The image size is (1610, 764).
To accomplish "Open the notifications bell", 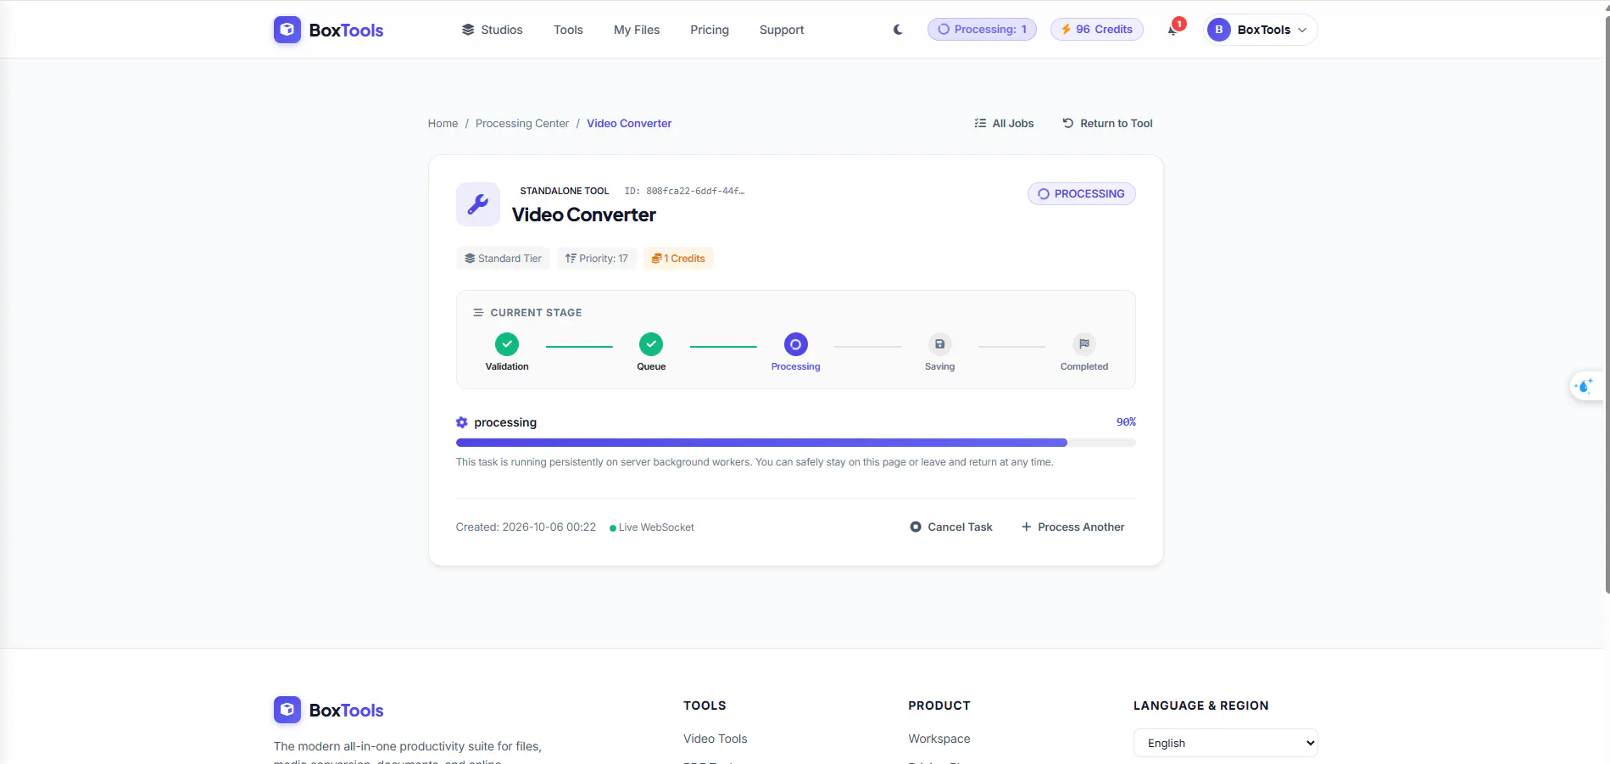I will [1173, 30].
